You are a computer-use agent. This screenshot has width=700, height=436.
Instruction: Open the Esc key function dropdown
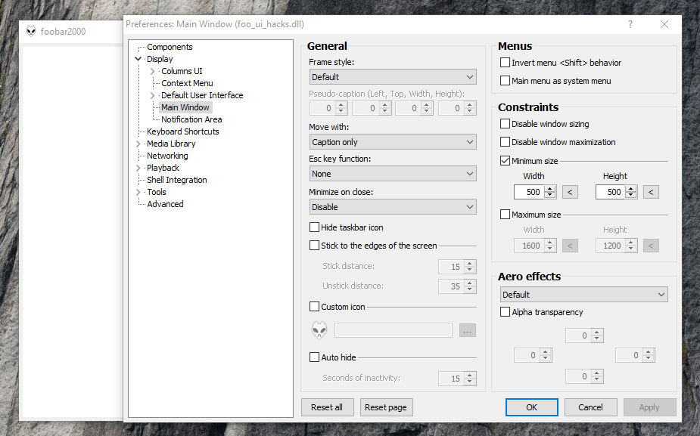393,174
